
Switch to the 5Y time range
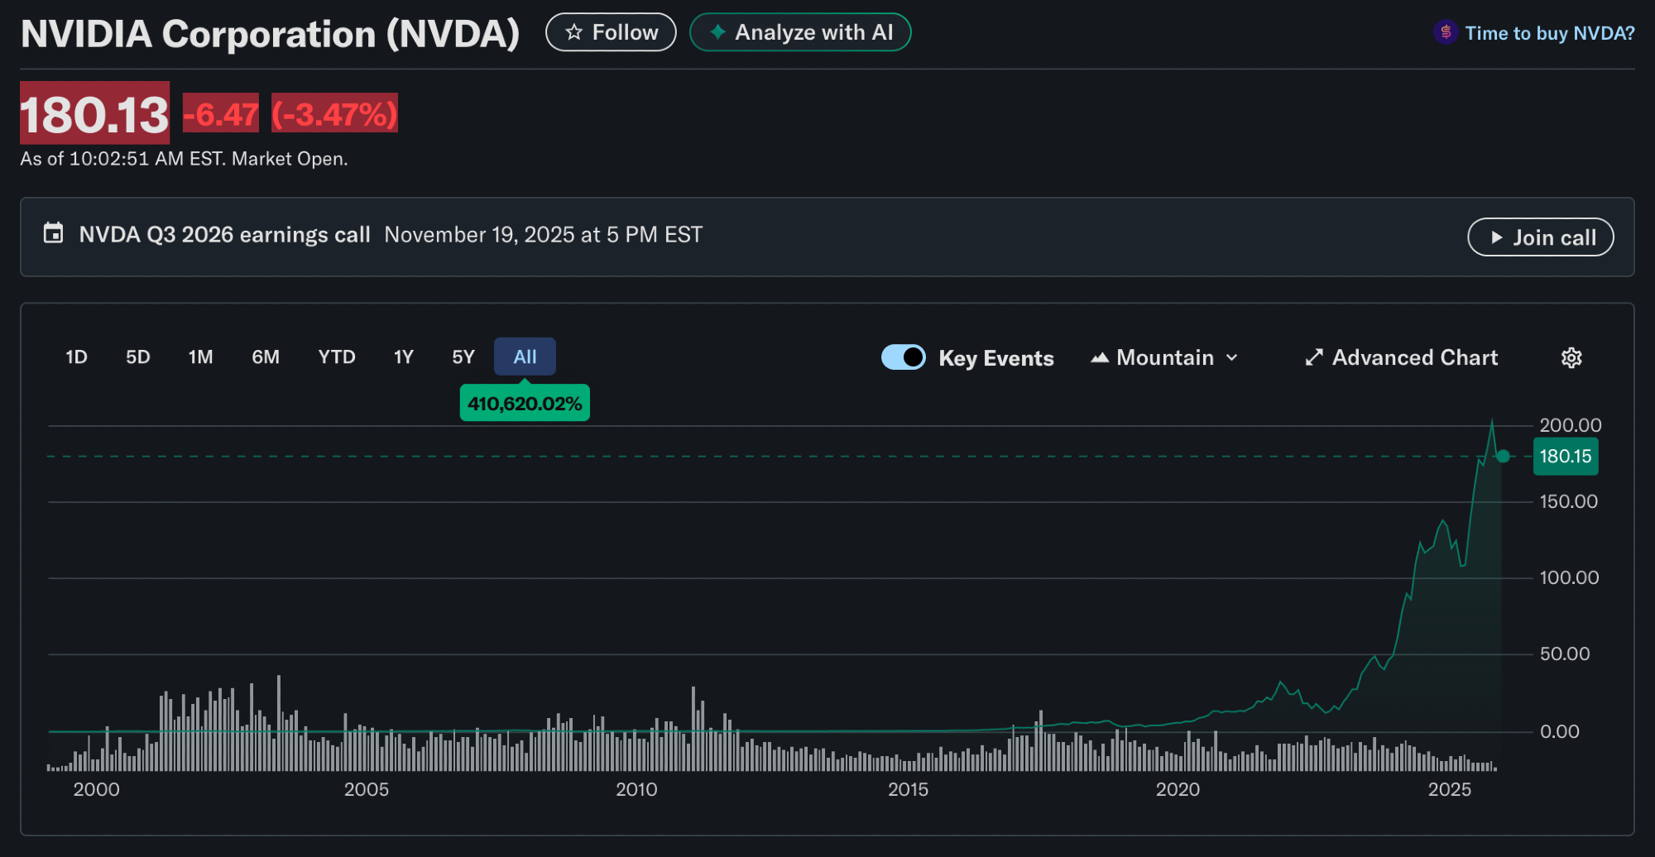(x=463, y=357)
